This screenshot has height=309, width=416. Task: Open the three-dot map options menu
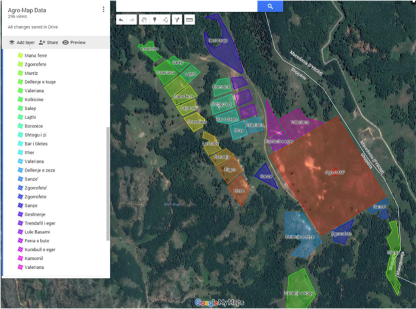coord(103,9)
